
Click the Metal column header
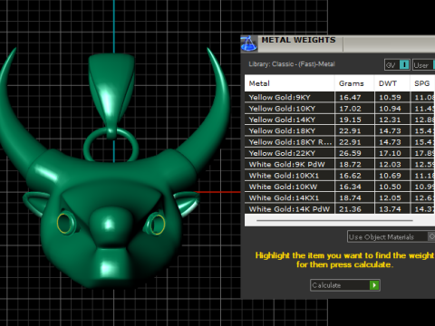pyautogui.click(x=289, y=83)
